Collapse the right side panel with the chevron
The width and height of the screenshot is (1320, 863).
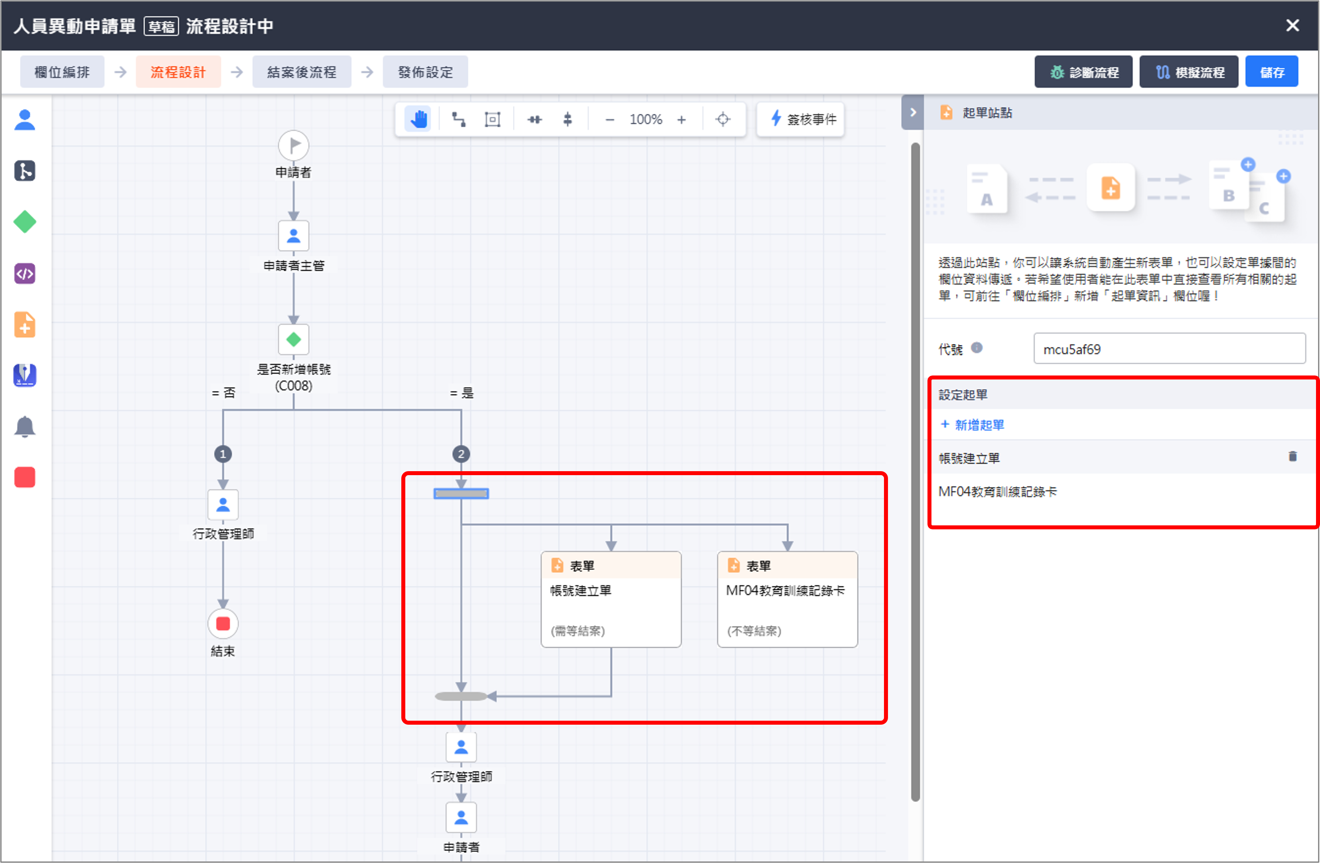913,112
